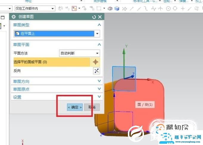
Task: Expand the 设置 section
Action: tap(99, 97)
